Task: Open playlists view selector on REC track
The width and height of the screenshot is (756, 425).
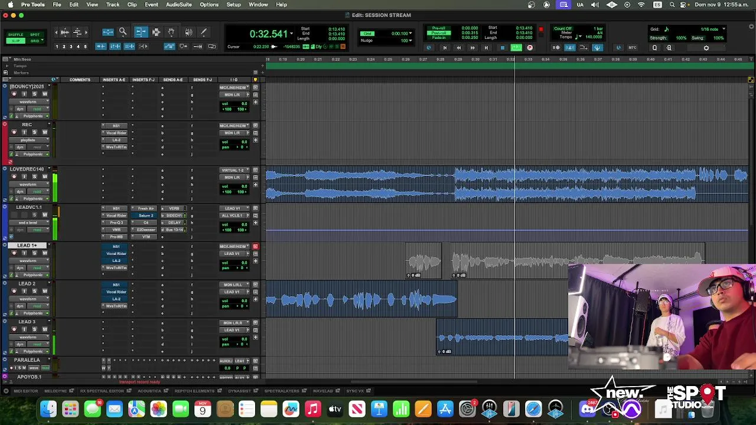Action: [x=30, y=140]
